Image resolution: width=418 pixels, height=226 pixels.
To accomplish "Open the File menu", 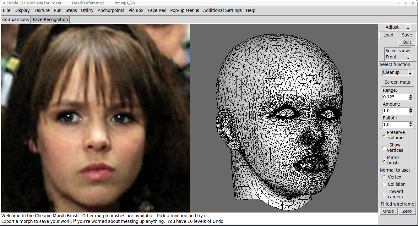I will pos(7,10).
